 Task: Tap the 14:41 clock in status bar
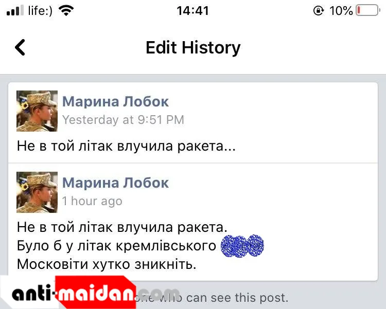tap(193, 11)
